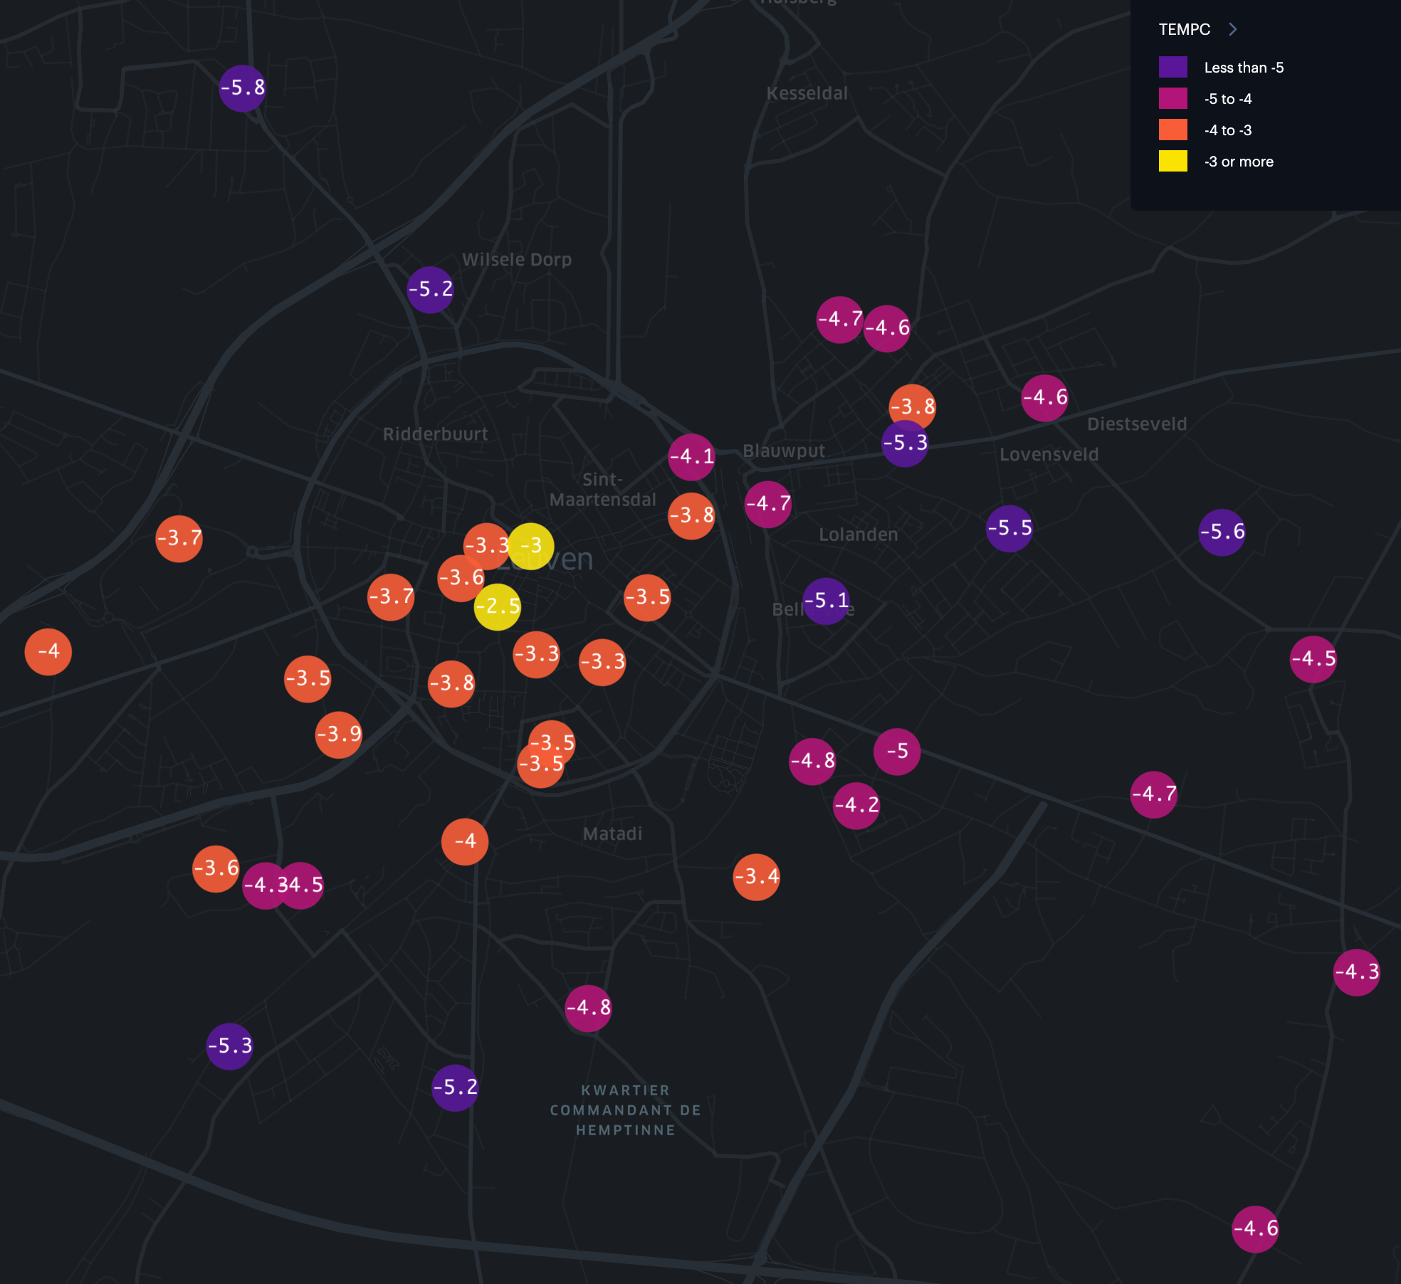Screen dimensions: 1401x1284
Task: Click the Kesseldal place label
Action: [807, 93]
